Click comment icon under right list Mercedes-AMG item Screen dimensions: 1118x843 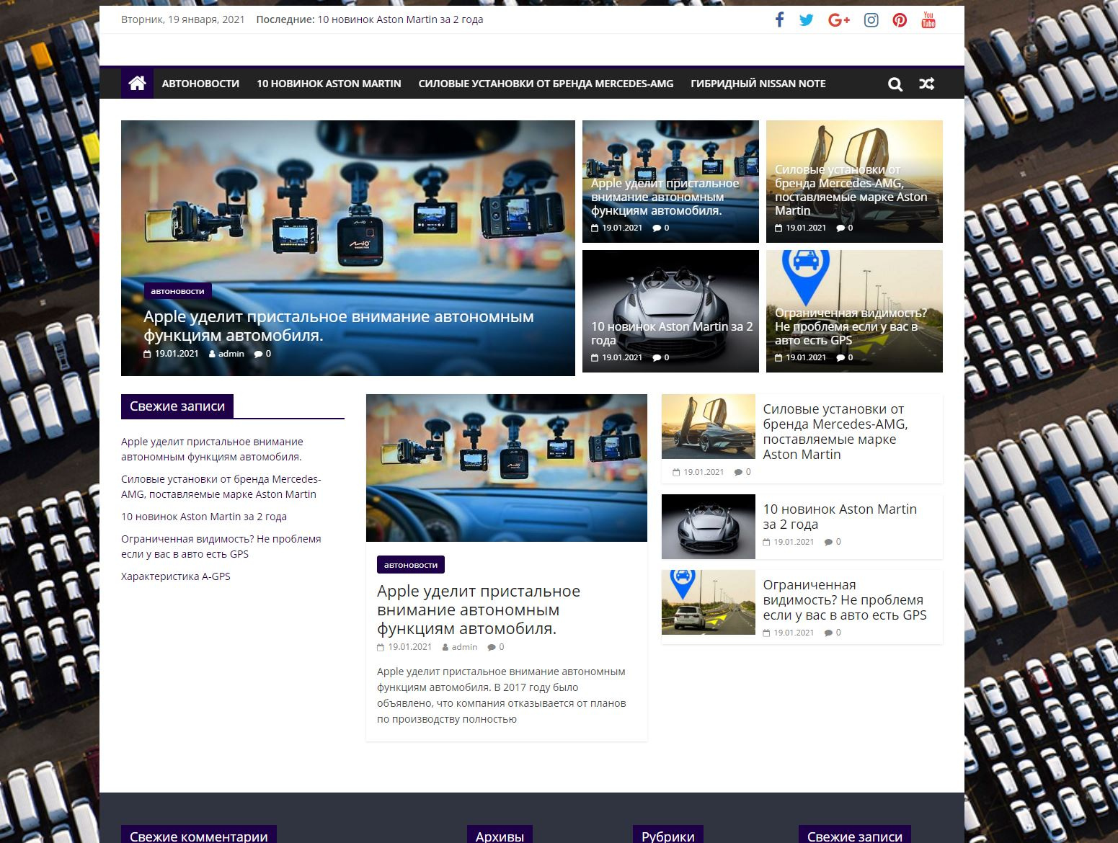pos(738,472)
